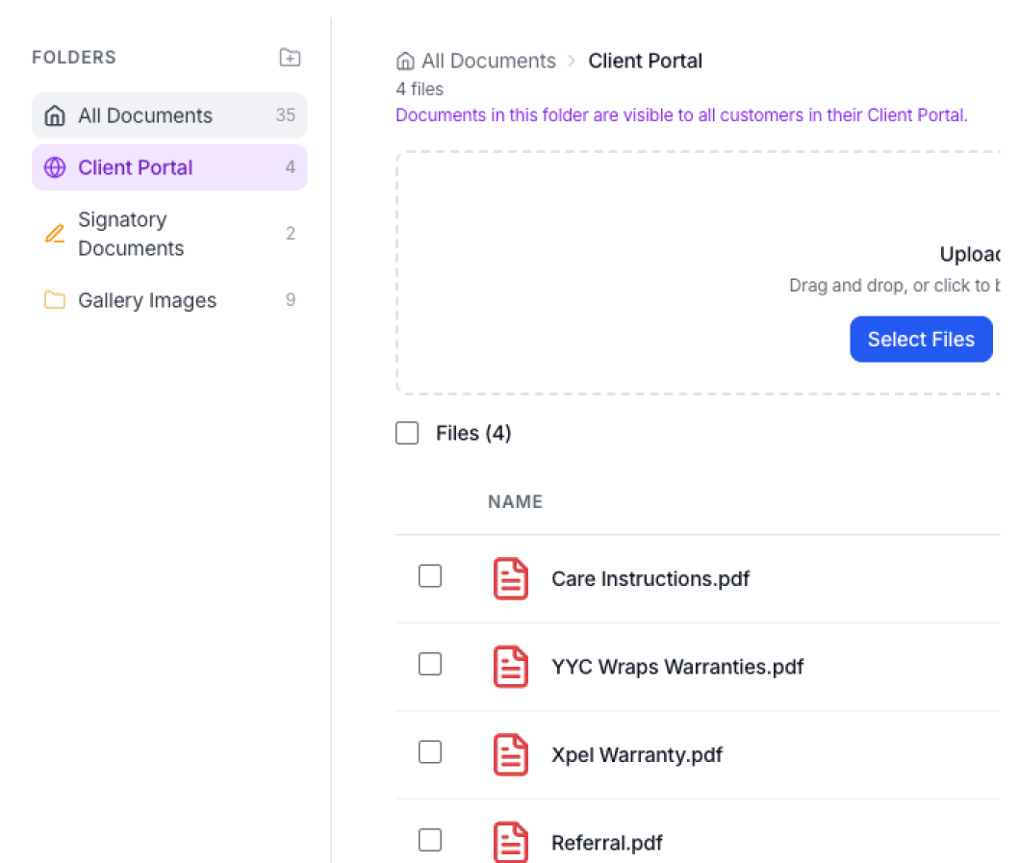The image size is (1019, 863).
Task: Click the folder icon beside Gallery Images
Action: tap(55, 299)
